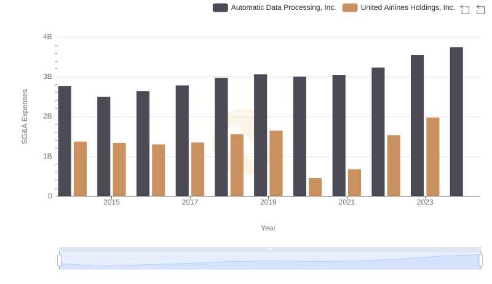Click the y-axis label 4B
Viewport: 492px width, 284px height.
point(47,37)
